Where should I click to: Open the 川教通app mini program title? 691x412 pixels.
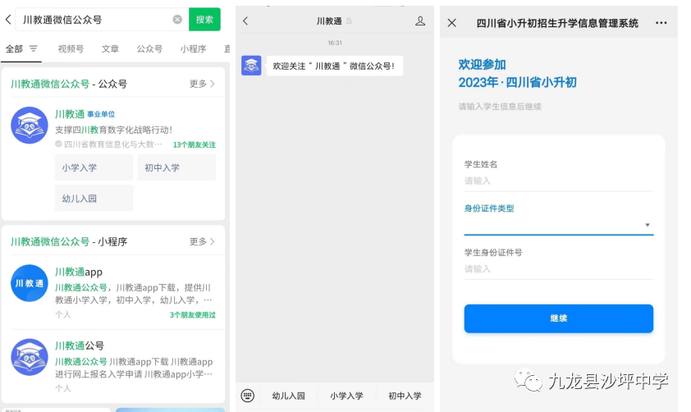pyautogui.click(x=79, y=272)
